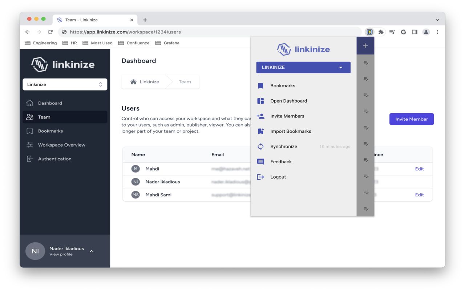465x291 pixels.
Task: Click the Synchronize refresh icon
Action: pyautogui.click(x=260, y=147)
